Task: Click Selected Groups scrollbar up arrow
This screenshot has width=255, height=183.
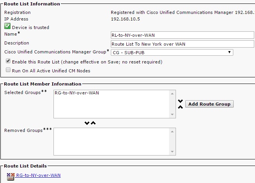Action: 172,94
